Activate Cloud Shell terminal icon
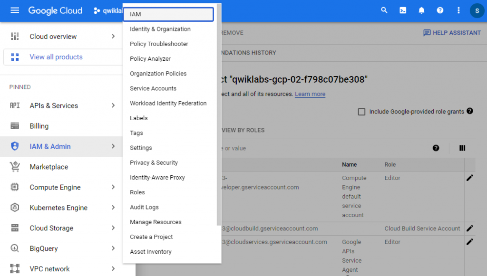This screenshot has width=487, height=276. coord(403,10)
